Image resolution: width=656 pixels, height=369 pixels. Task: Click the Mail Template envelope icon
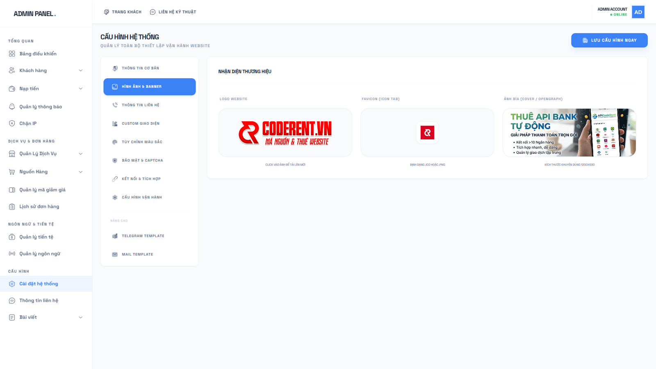(114, 254)
